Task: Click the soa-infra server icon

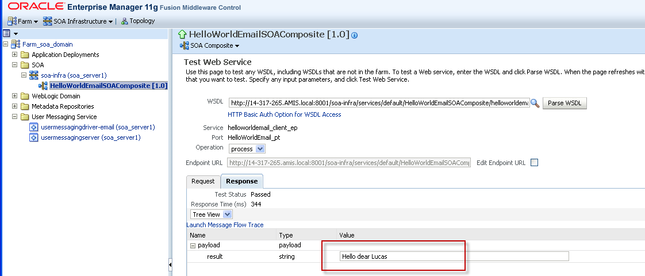Action: (34, 75)
